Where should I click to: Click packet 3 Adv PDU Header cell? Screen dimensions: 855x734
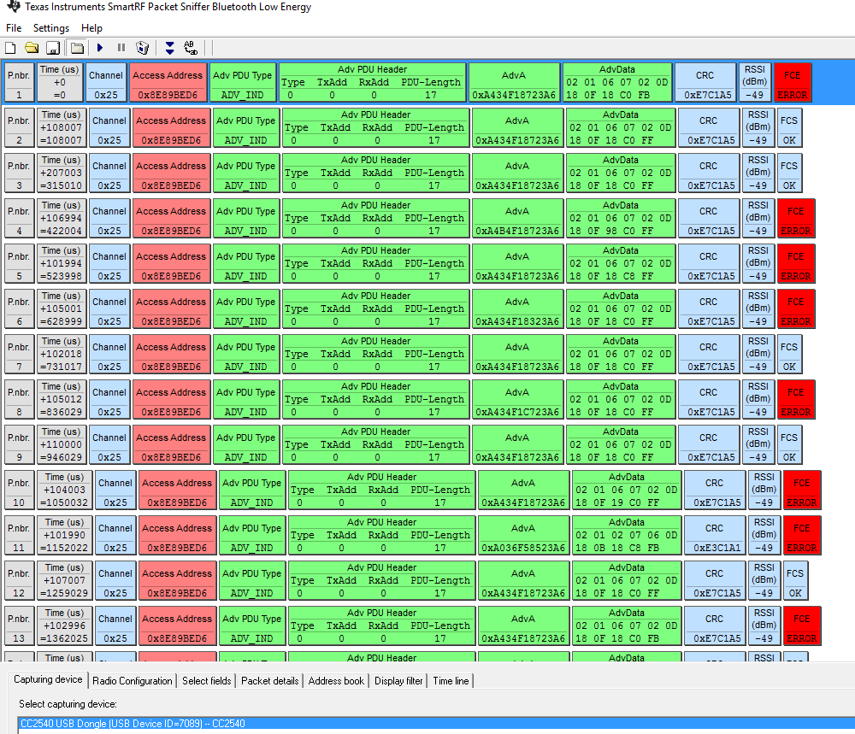(375, 173)
